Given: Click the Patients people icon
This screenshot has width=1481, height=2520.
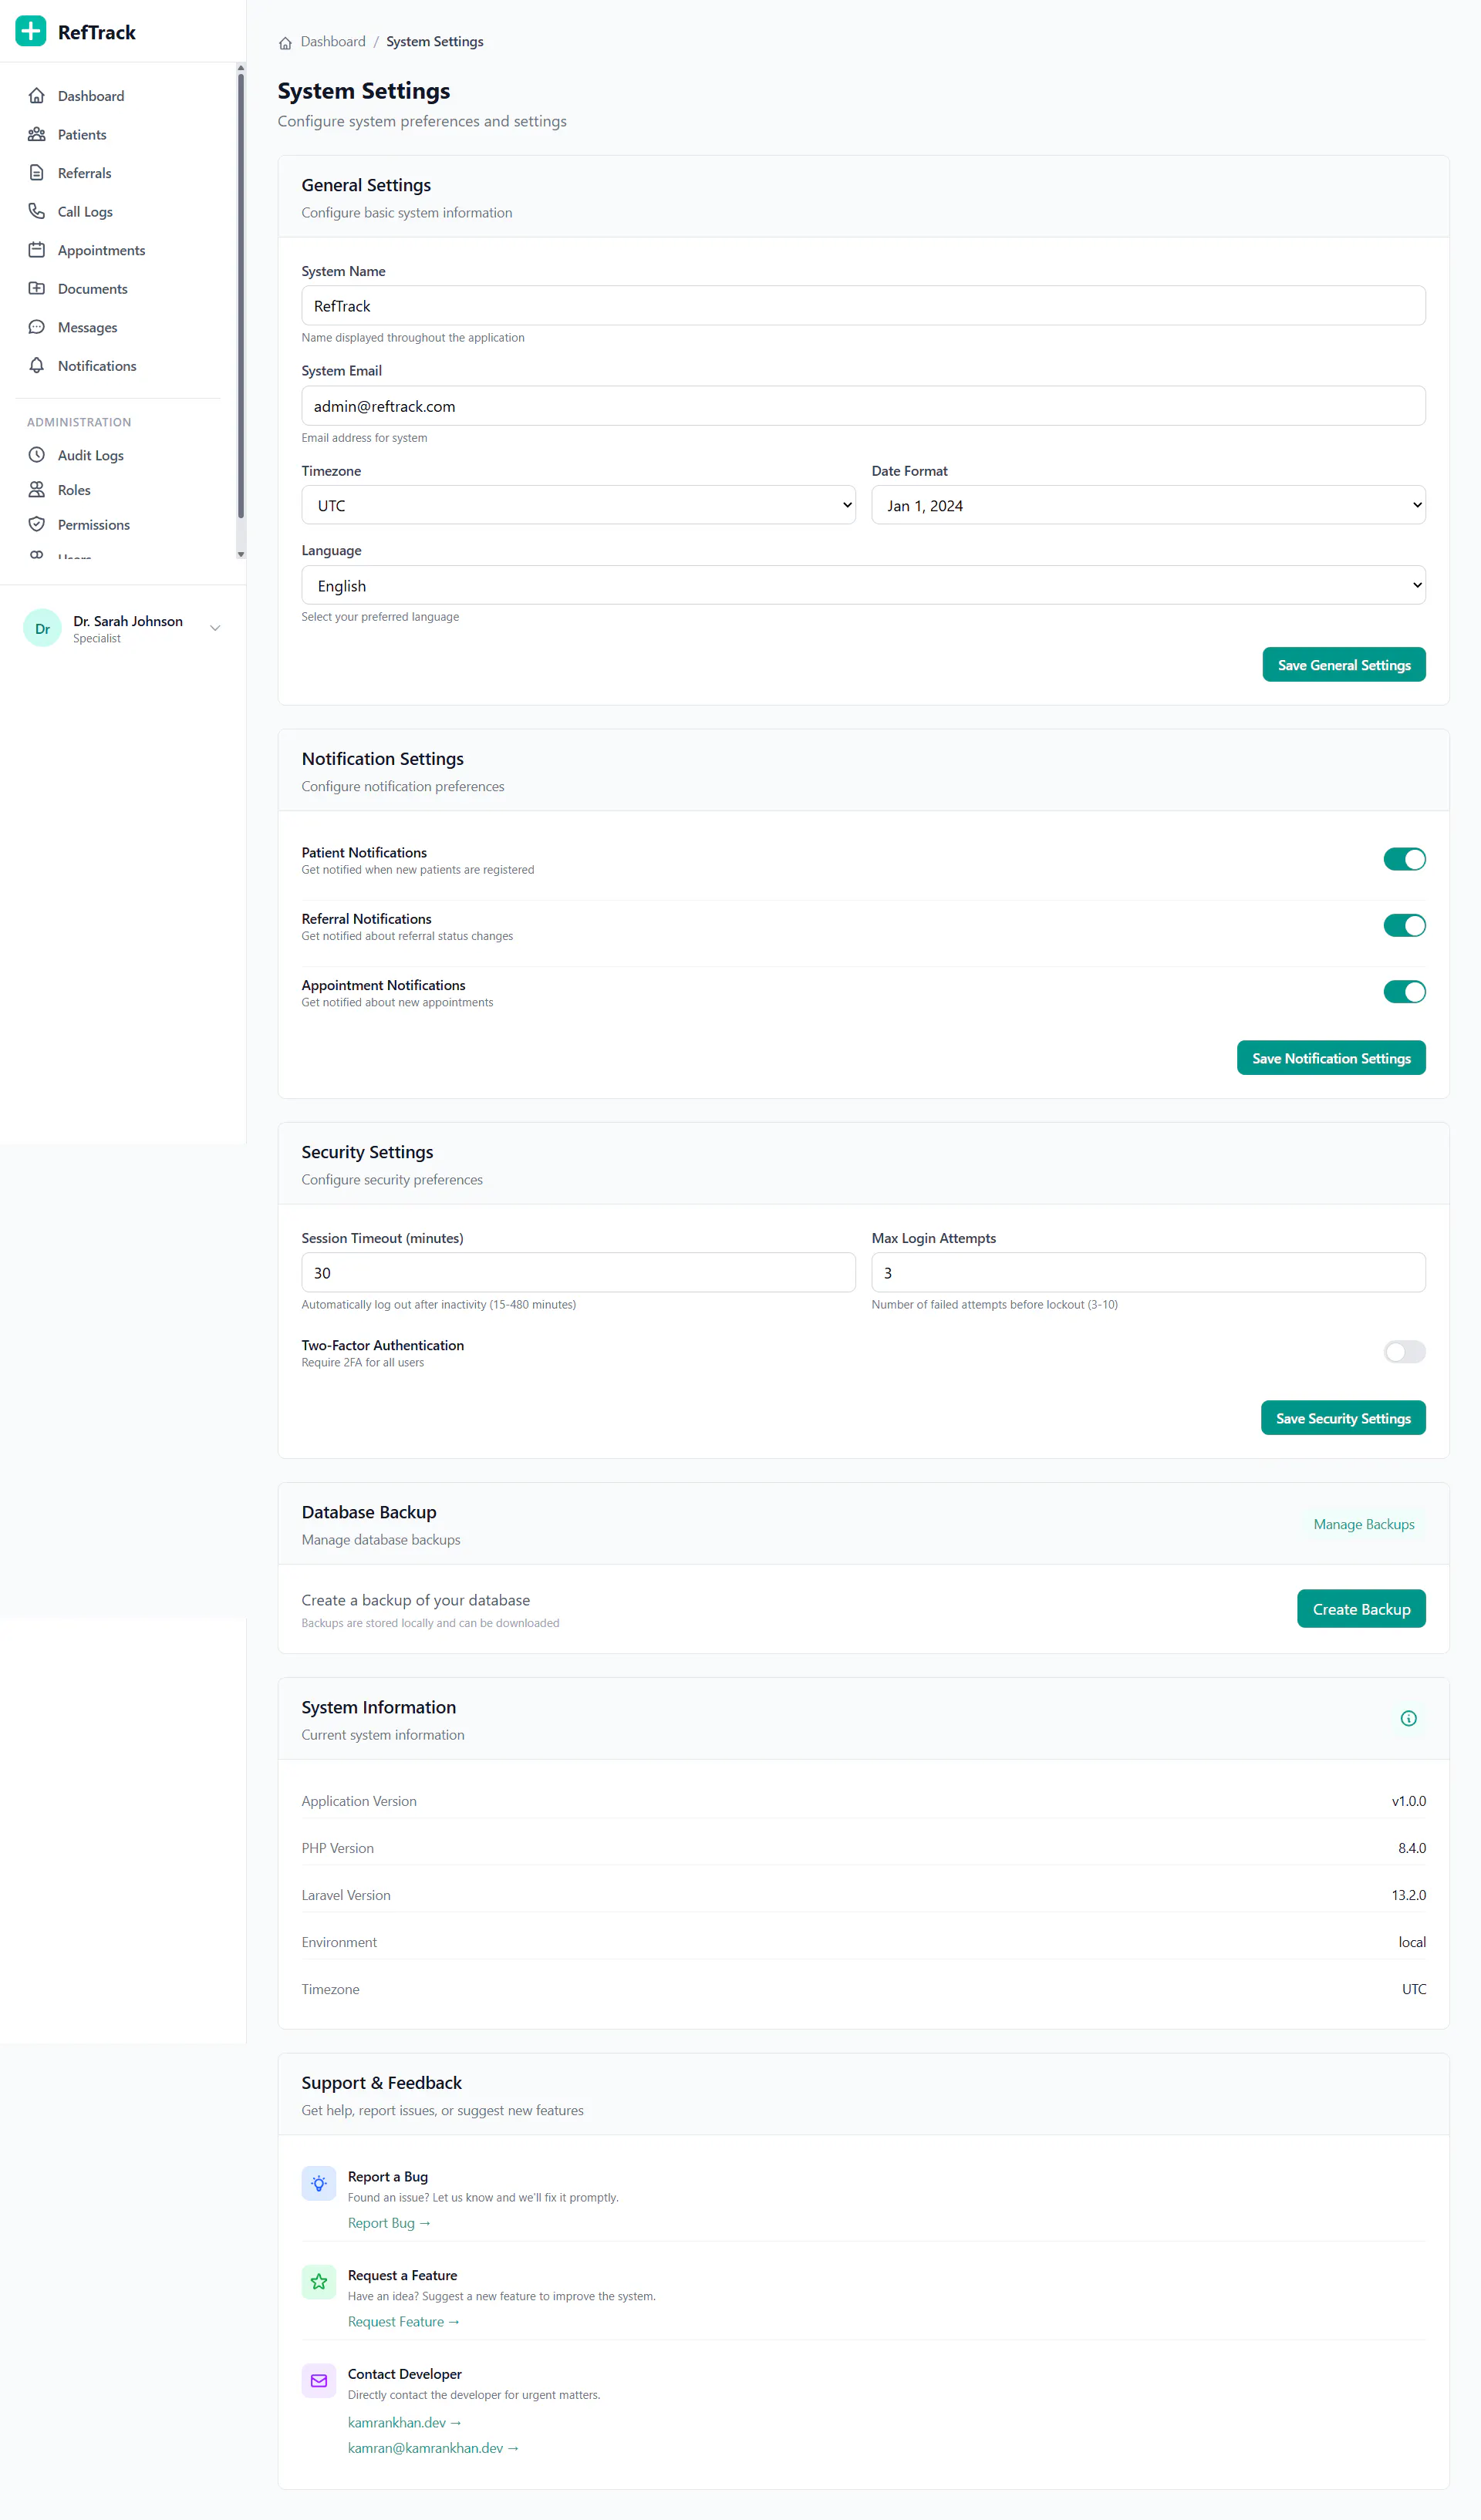Looking at the screenshot, I should (37, 134).
